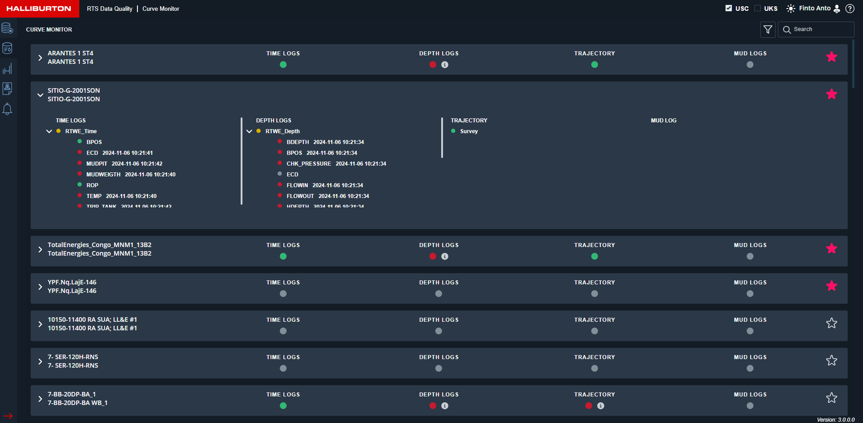Unfavorite YPF.Nq.LajE-146 star
Image resolution: width=863 pixels, height=423 pixels.
(x=831, y=286)
